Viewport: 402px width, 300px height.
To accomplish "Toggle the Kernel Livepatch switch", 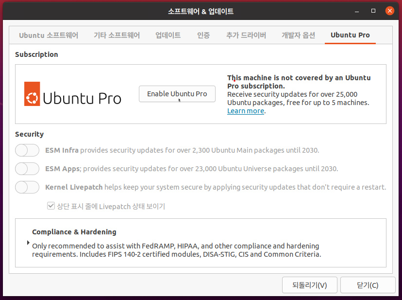I will tap(27, 187).
